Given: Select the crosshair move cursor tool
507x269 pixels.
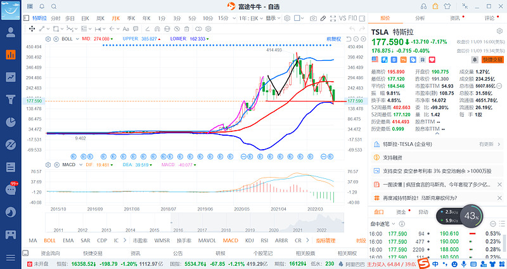Looking at the screenshot, I should (32, 29).
